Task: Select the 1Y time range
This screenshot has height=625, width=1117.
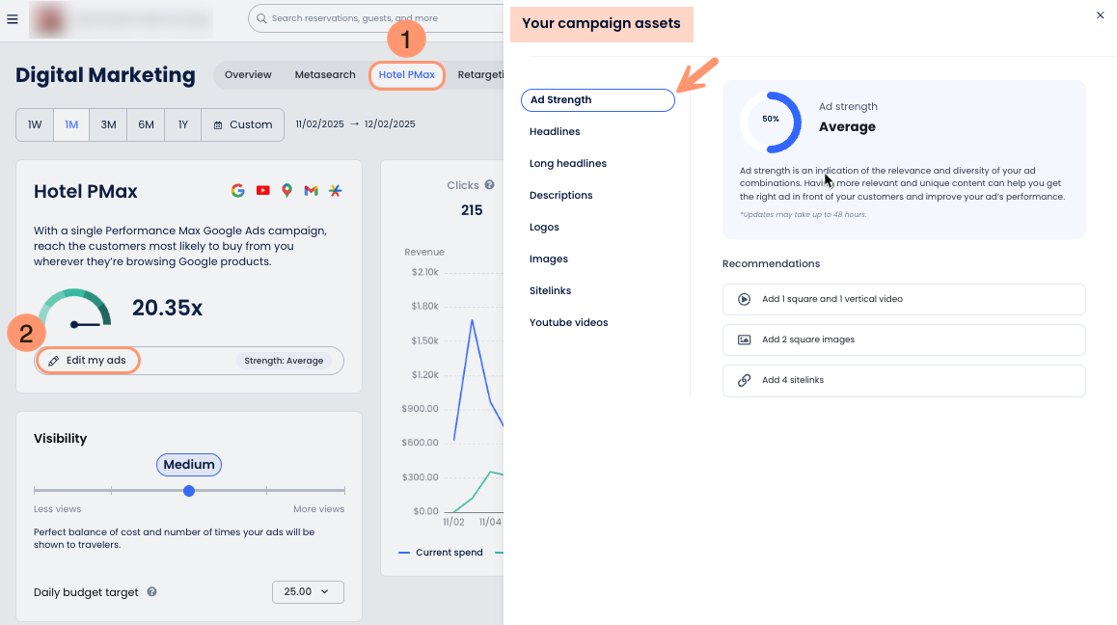Action: (183, 124)
